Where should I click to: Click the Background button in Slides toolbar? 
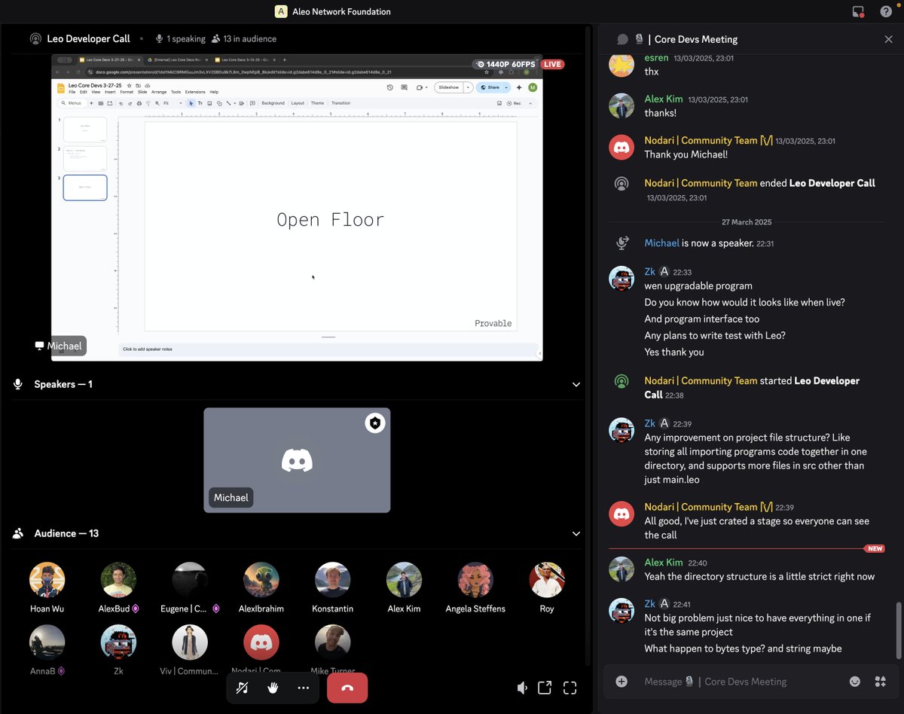273,103
